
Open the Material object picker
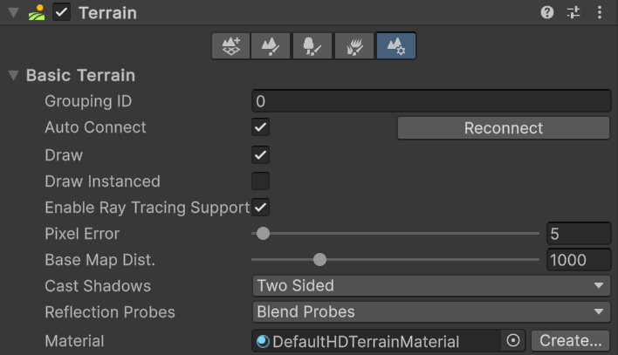tap(513, 341)
